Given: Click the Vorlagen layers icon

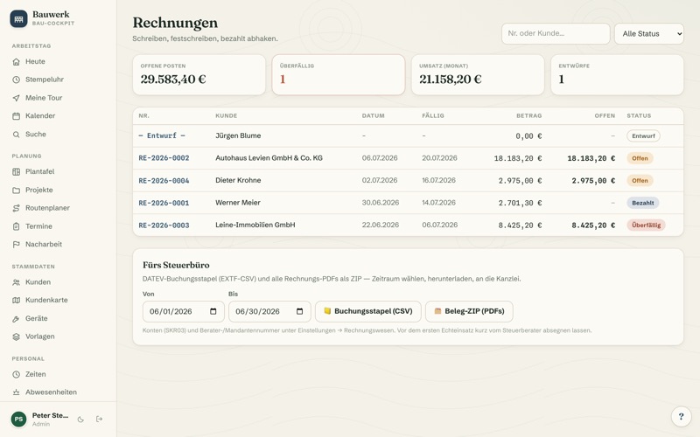Looking at the screenshot, I should click(x=16, y=336).
